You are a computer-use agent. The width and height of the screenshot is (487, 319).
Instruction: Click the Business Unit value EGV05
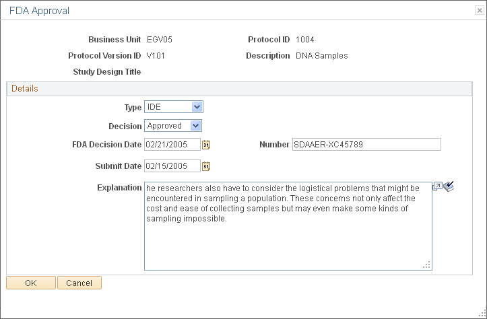pos(160,40)
